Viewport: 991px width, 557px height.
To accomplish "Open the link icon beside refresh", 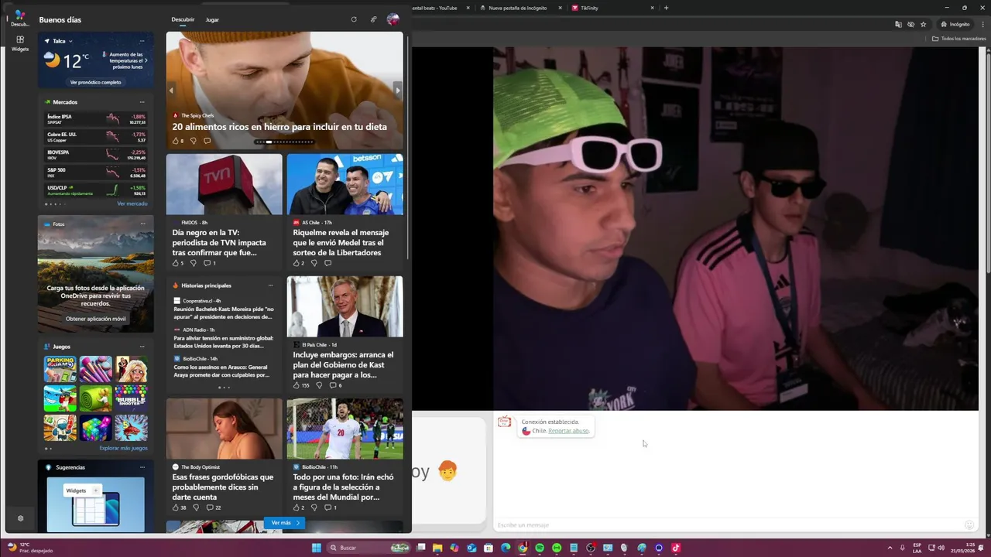I will click(x=373, y=19).
